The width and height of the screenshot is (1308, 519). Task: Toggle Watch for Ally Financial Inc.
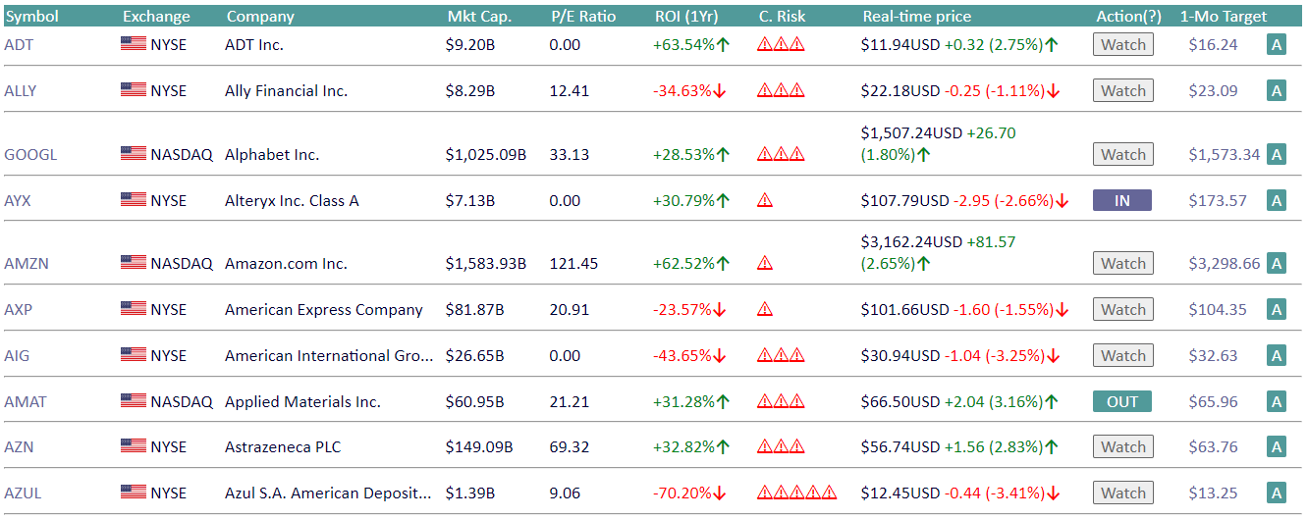pyautogui.click(x=1122, y=90)
